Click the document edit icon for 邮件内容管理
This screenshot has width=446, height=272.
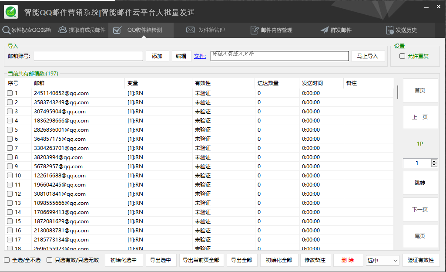click(255, 30)
